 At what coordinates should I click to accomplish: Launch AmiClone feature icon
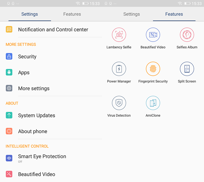[x=153, y=103]
